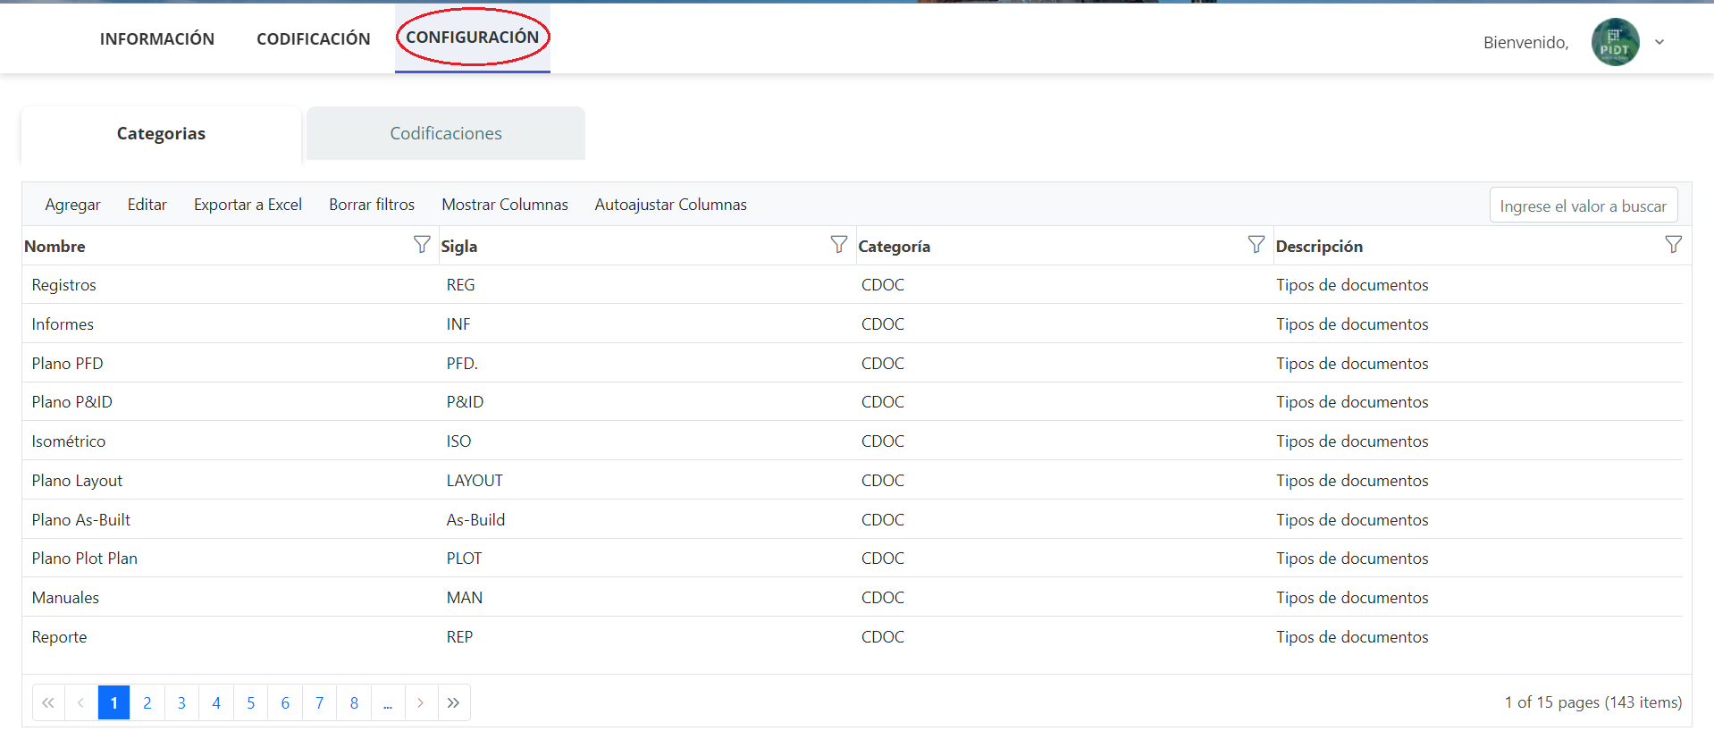
Task: Open the Nombre column filter icon
Action: click(422, 245)
